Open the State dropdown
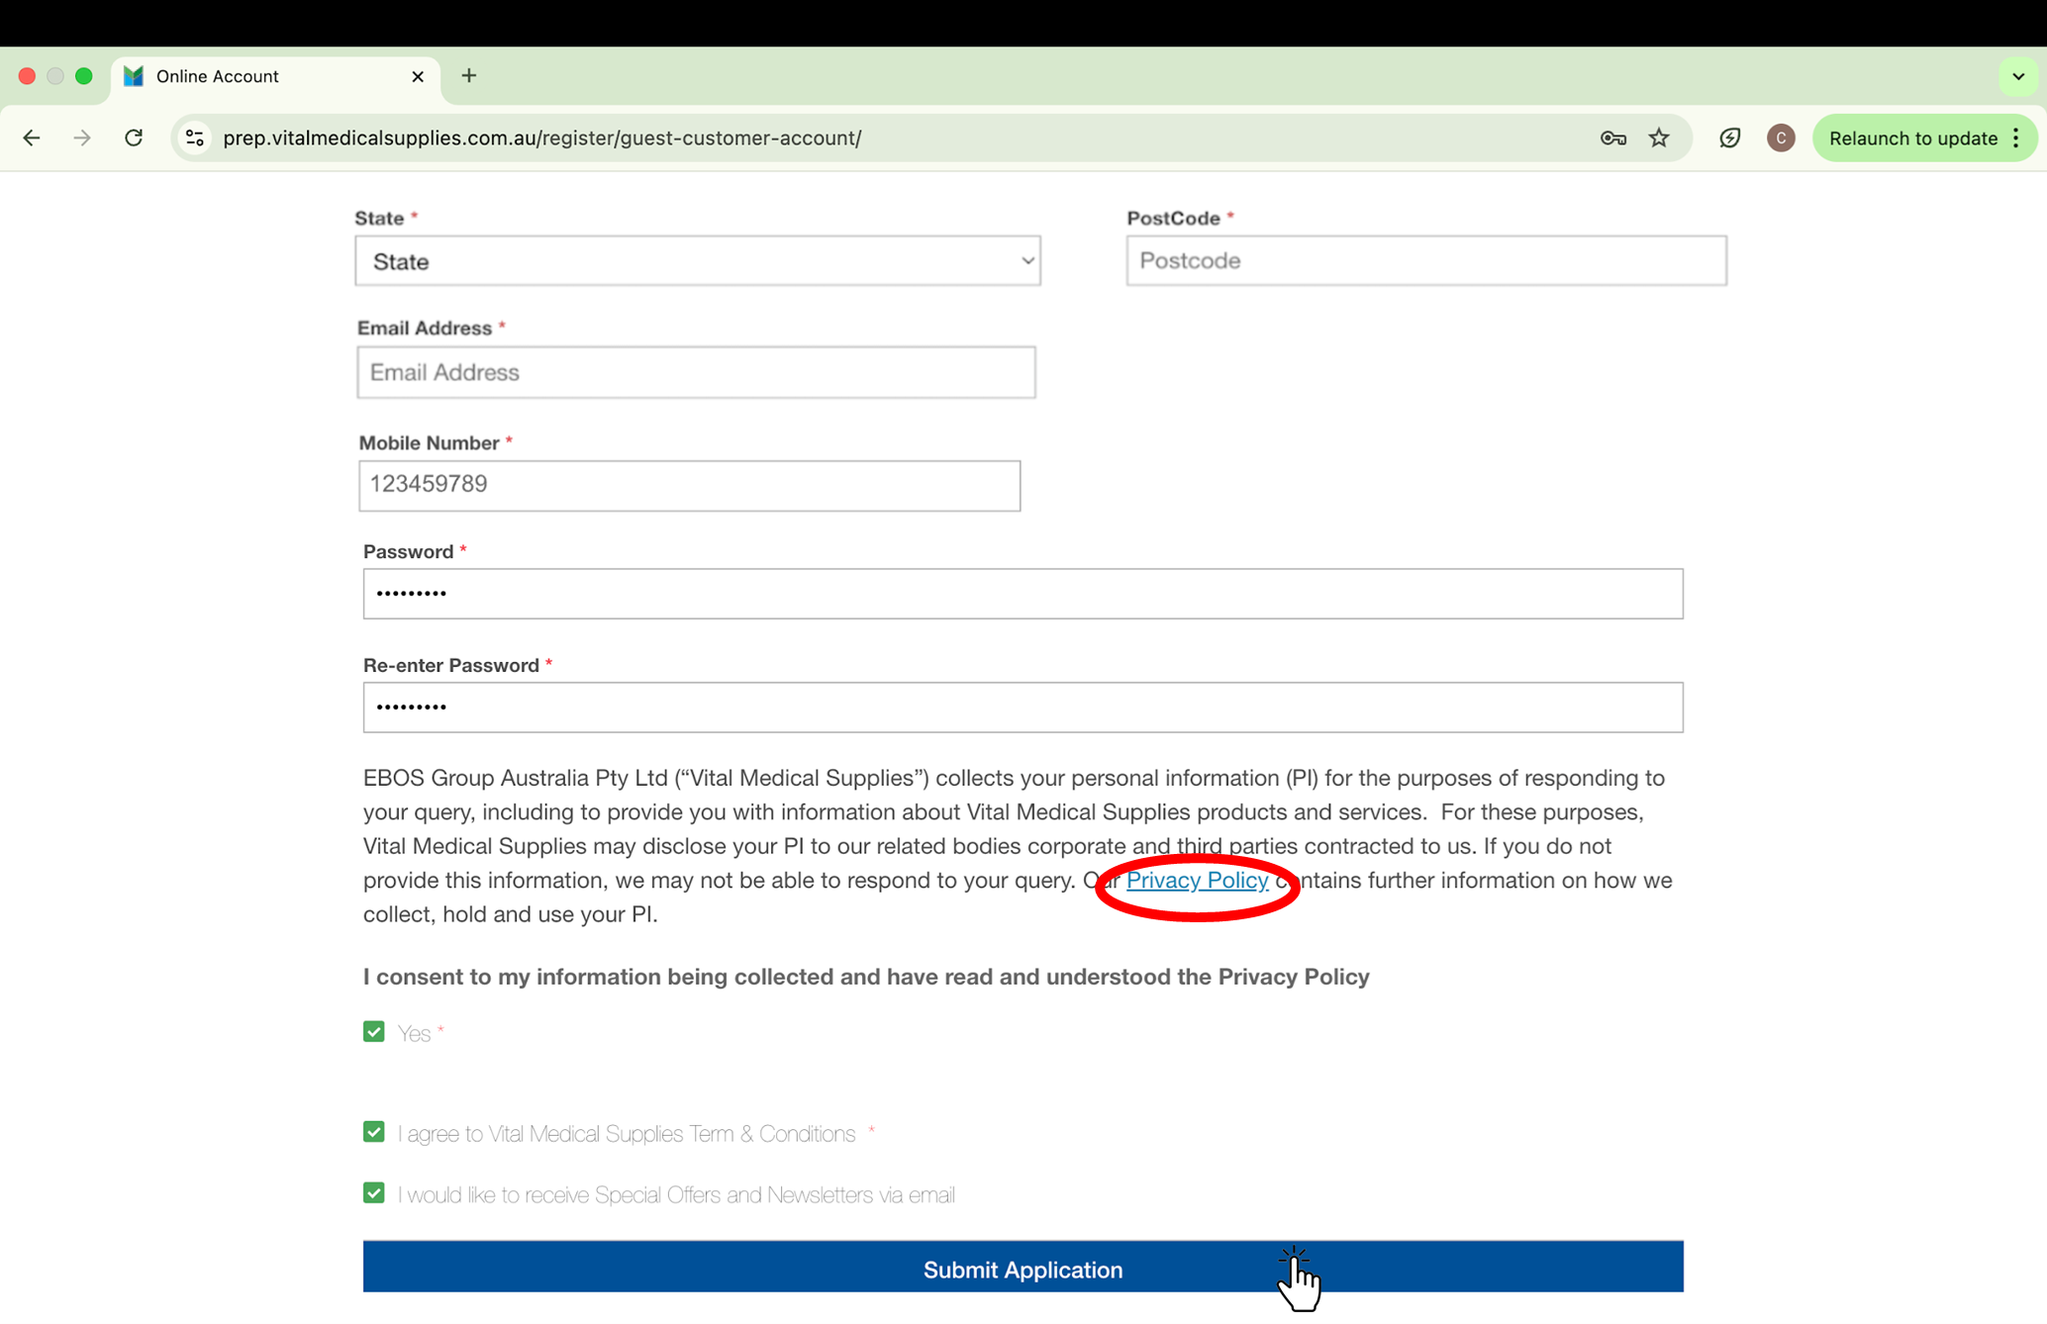This screenshot has height=1324, width=2047. pyautogui.click(x=698, y=261)
